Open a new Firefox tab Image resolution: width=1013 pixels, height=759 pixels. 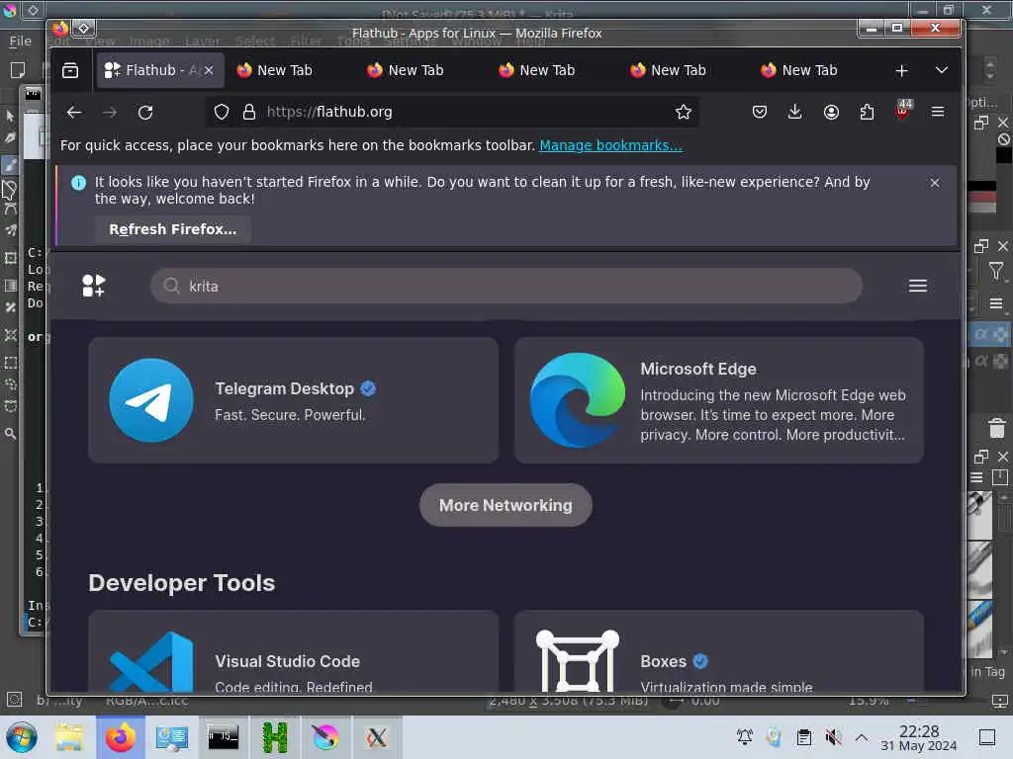click(x=902, y=70)
